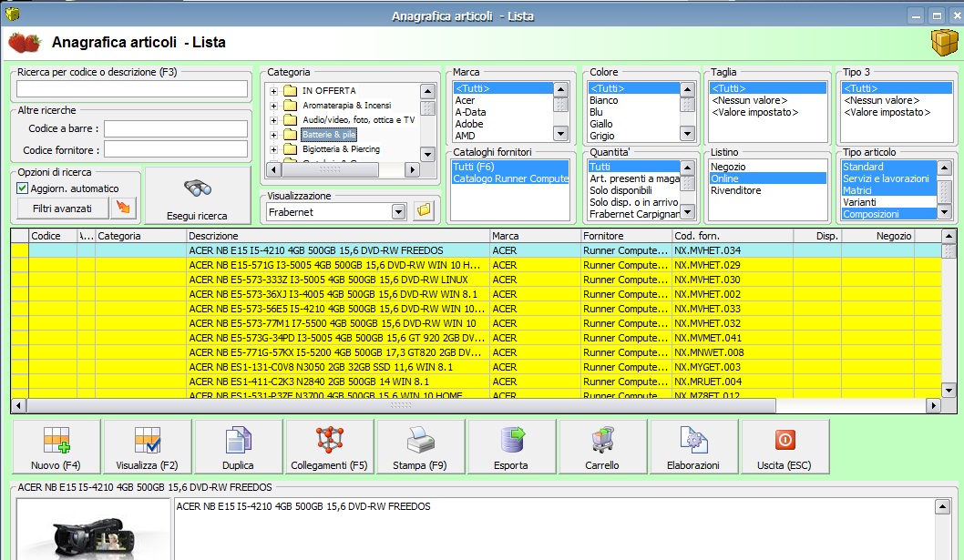Click the Ricerca per codice o descrizione field
The image size is (964, 560).
coord(132,89)
